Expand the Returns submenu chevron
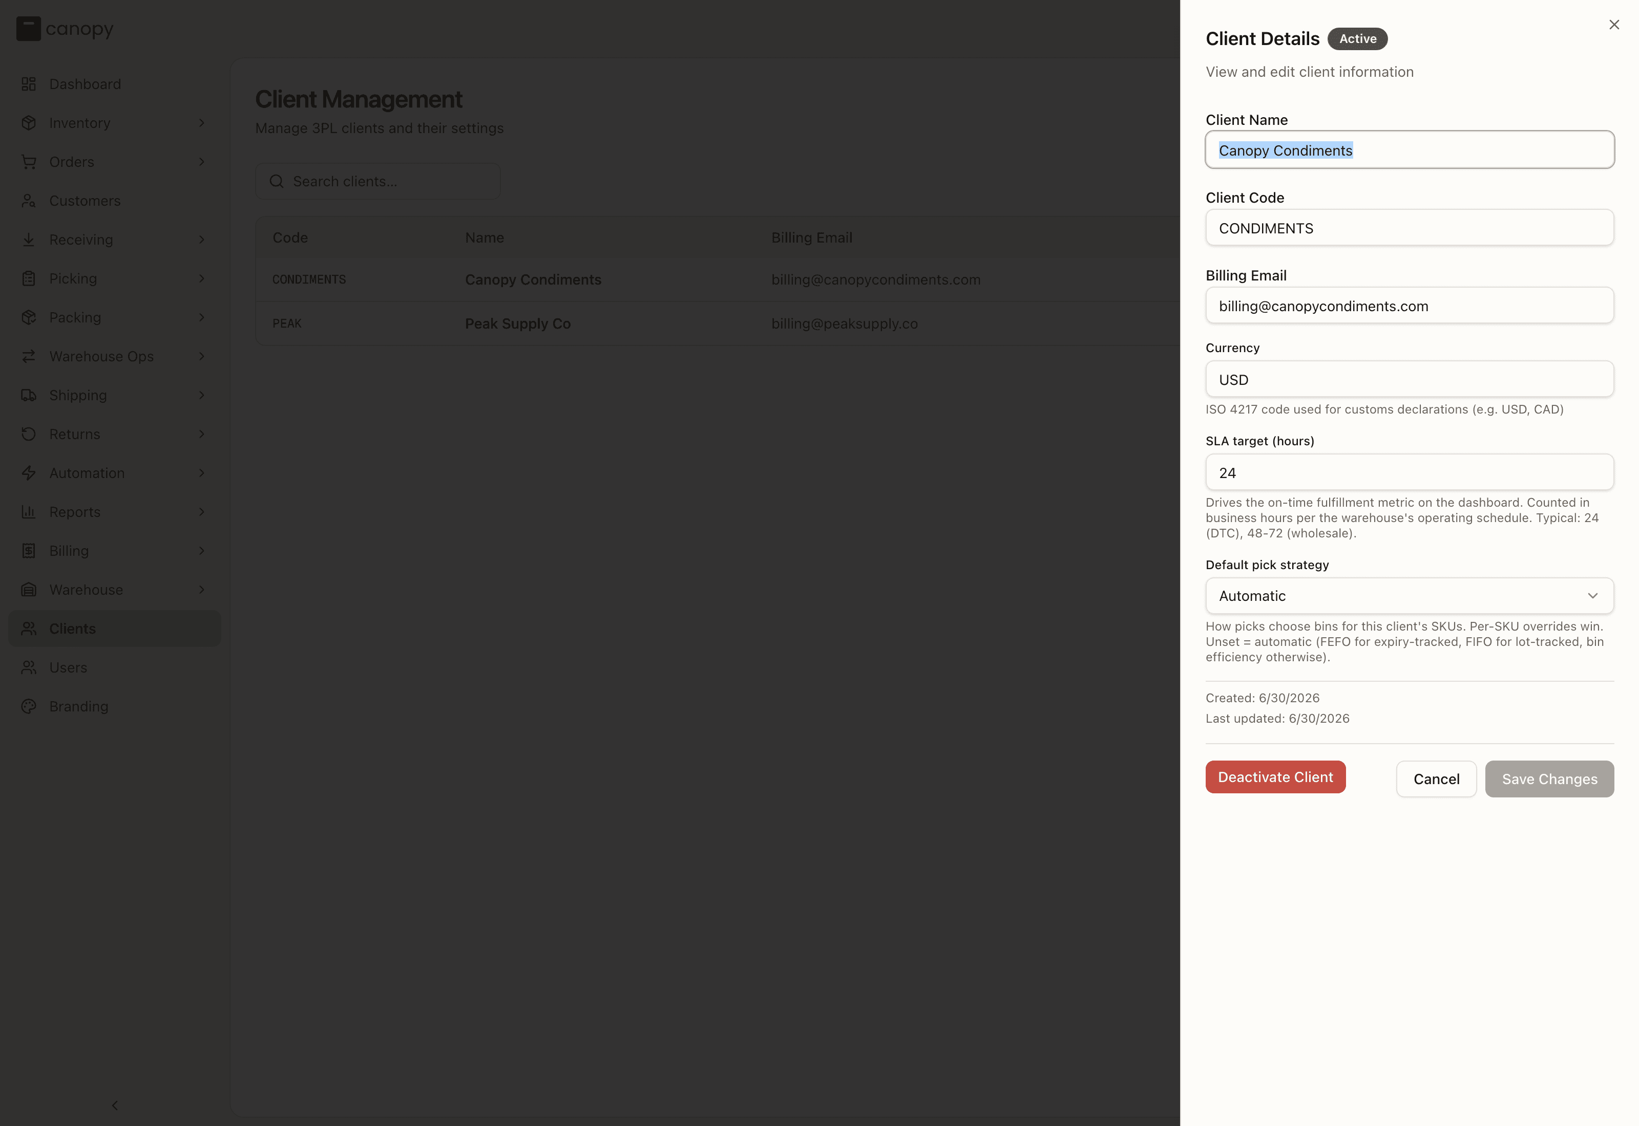Screen dimensions: 1639x1126 coord(201,434)
